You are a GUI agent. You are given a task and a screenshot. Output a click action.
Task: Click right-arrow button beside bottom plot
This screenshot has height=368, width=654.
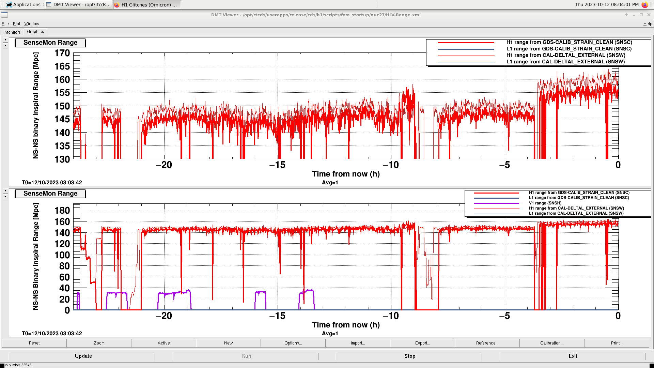(x=5, y=191)
